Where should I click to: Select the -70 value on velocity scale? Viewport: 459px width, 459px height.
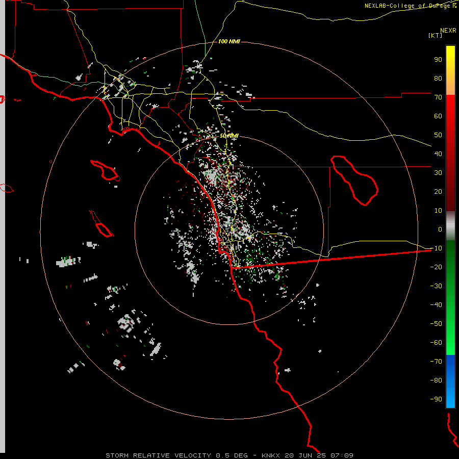(436, 362)
